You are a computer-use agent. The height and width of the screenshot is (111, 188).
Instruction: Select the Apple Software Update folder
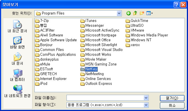[56, 40]
